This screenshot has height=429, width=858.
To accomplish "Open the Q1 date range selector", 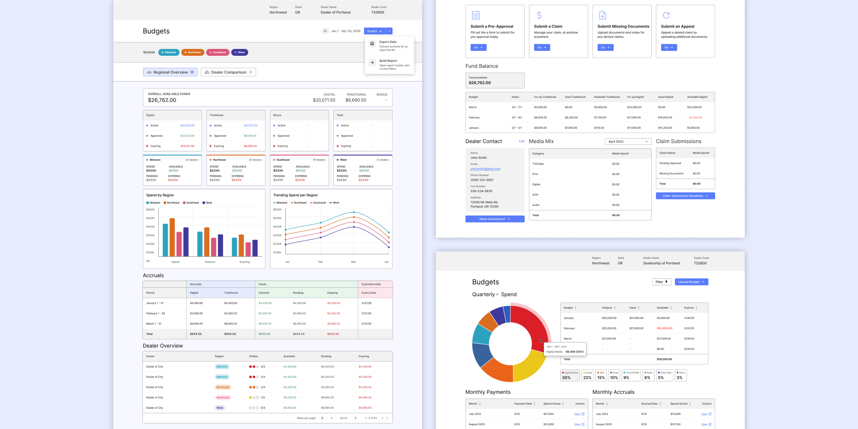I will click(341, 31).
